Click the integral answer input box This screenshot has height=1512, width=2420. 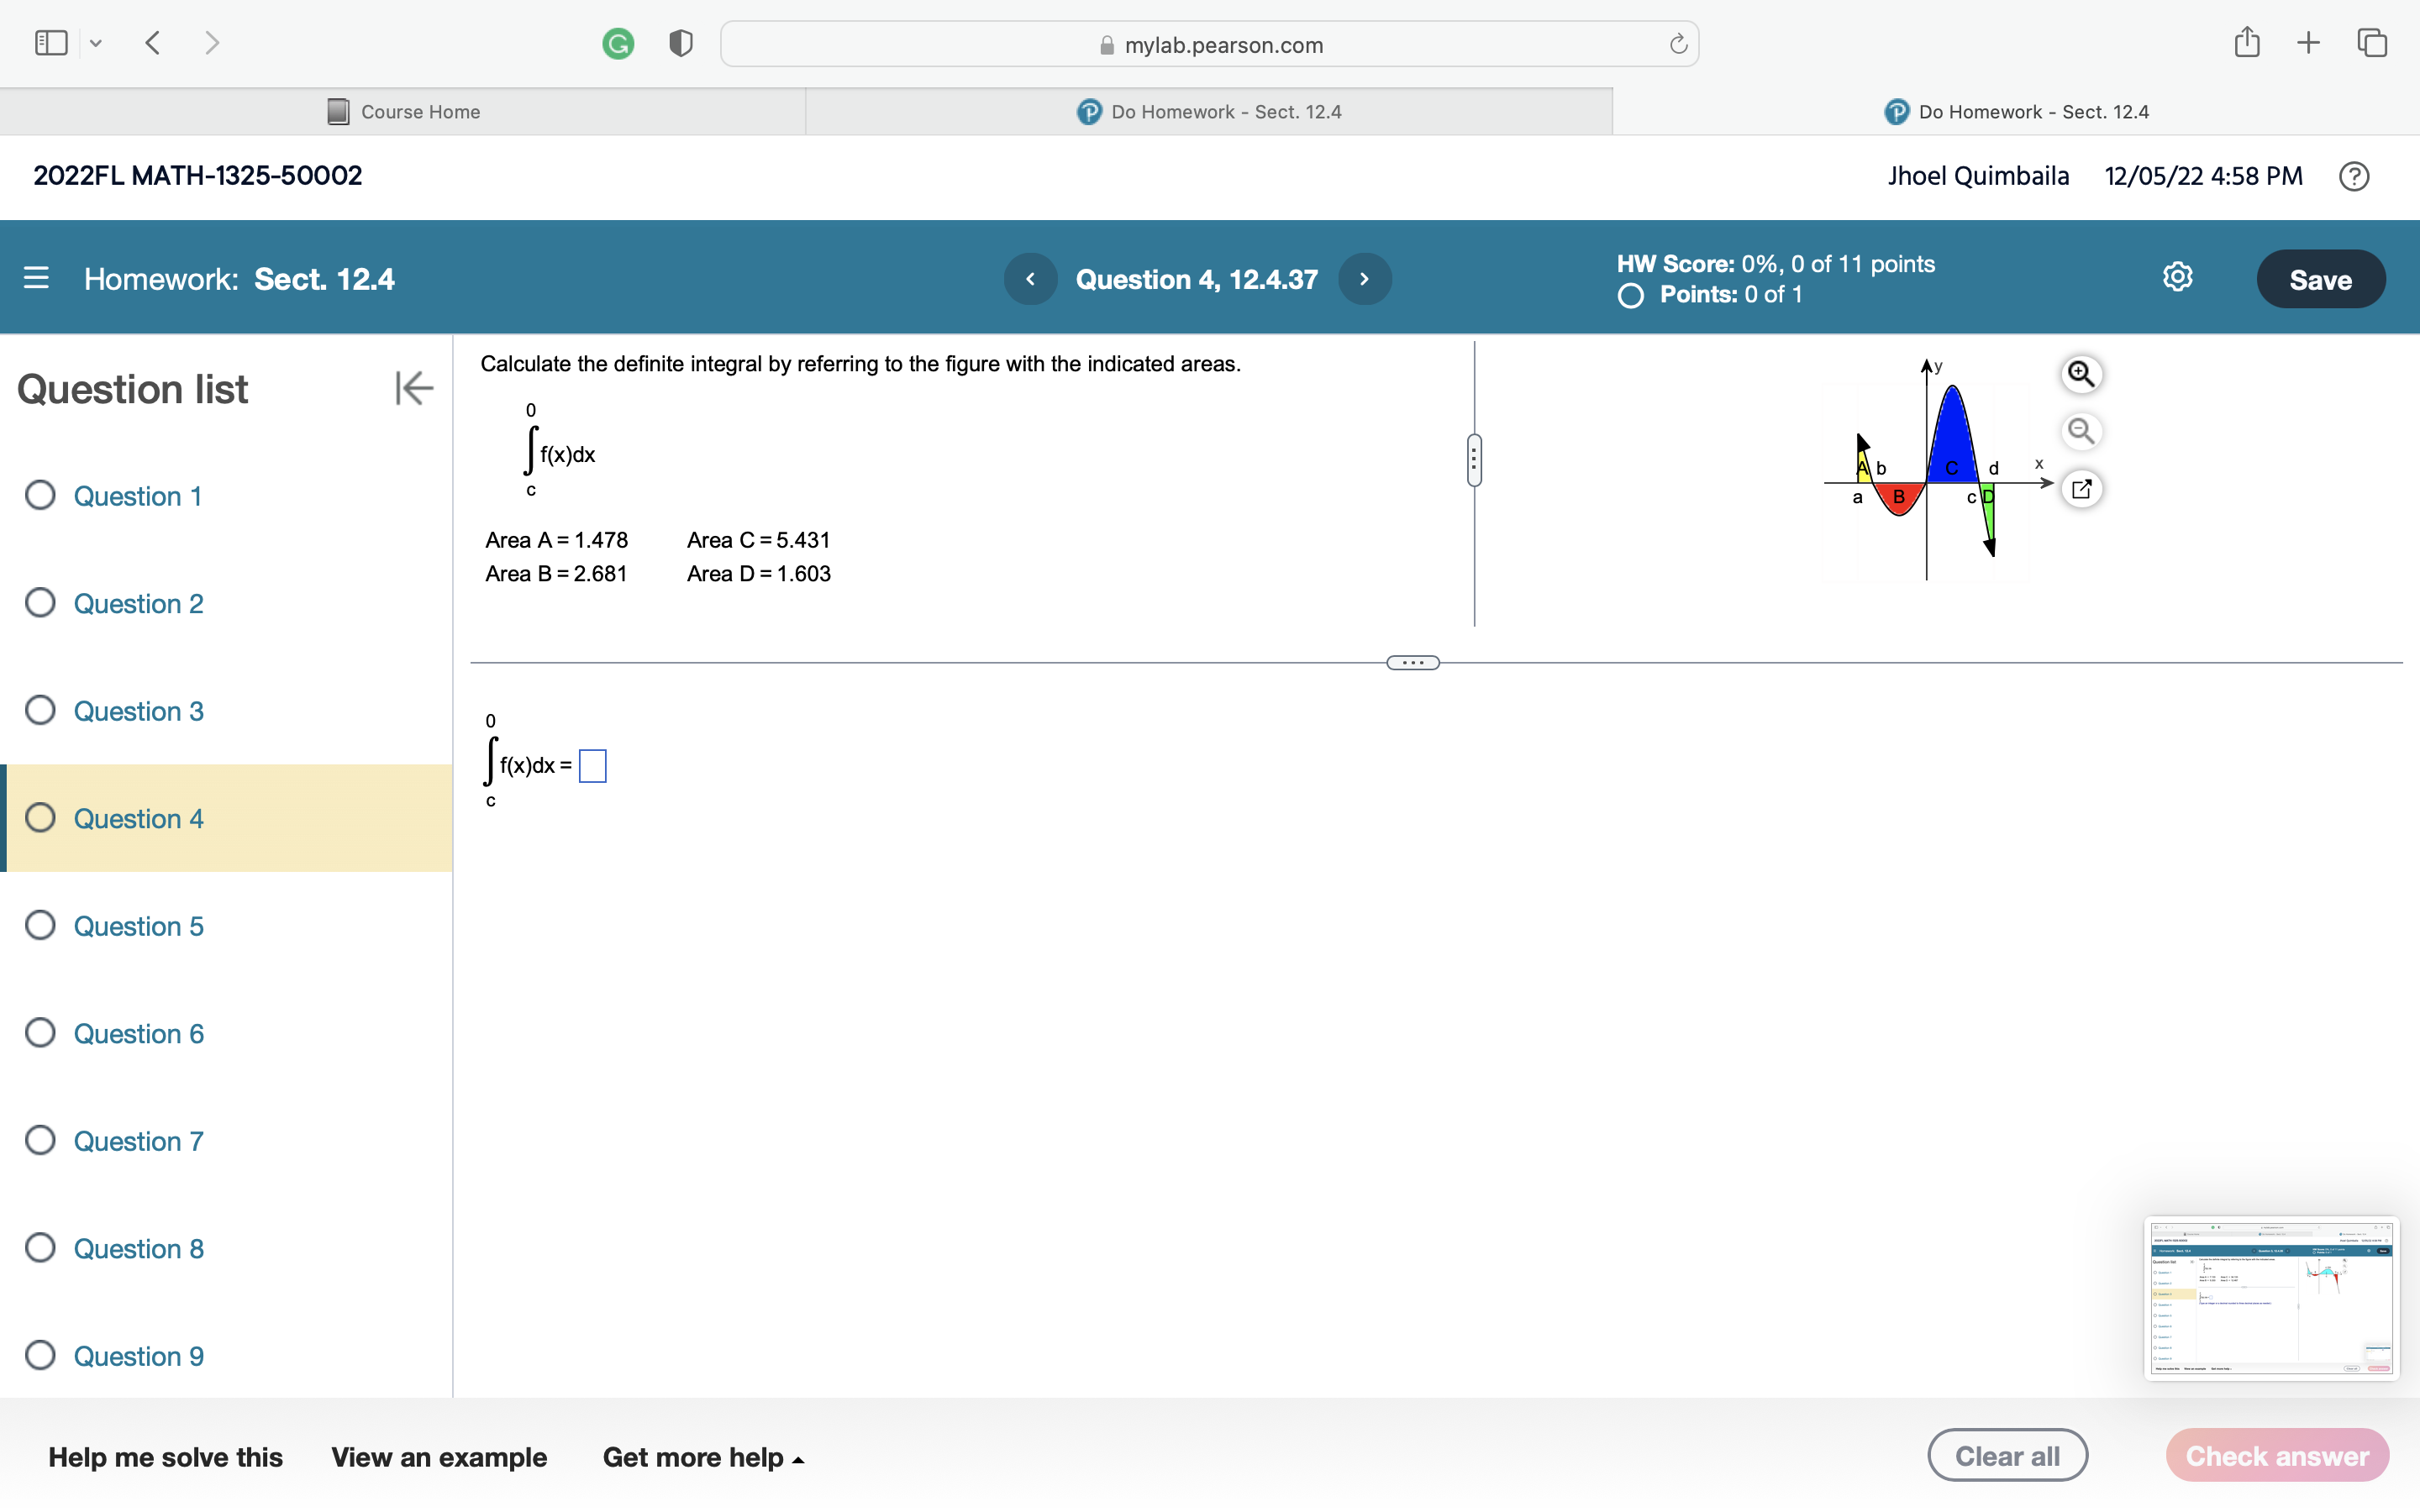(x=592, y=766)
